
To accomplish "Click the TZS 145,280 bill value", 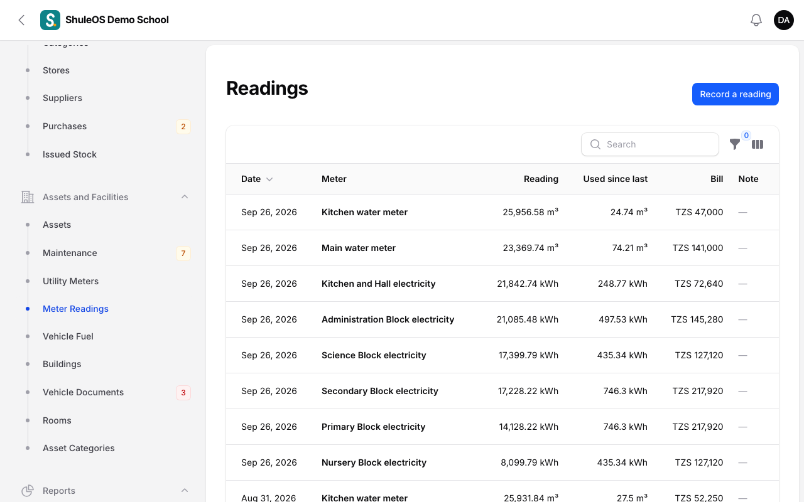I will pyautogui.click(x=697, y=319).
